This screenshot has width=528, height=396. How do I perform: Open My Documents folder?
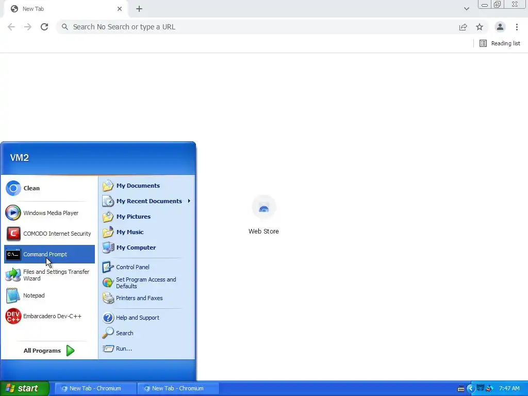[146, 186]
